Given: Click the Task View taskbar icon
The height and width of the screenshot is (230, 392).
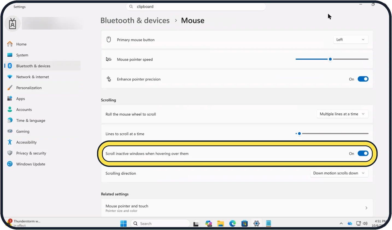Looking at the screenshot, I should tap(196, 224).
